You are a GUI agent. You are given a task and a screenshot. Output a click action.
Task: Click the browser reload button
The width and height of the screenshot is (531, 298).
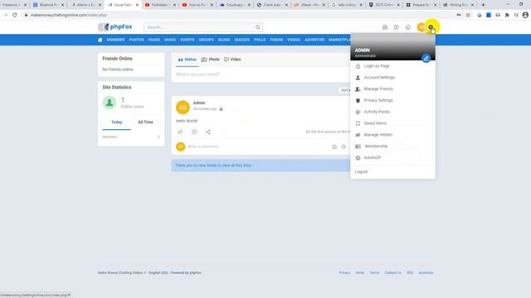pyautogui.click(x=15, y=15)
